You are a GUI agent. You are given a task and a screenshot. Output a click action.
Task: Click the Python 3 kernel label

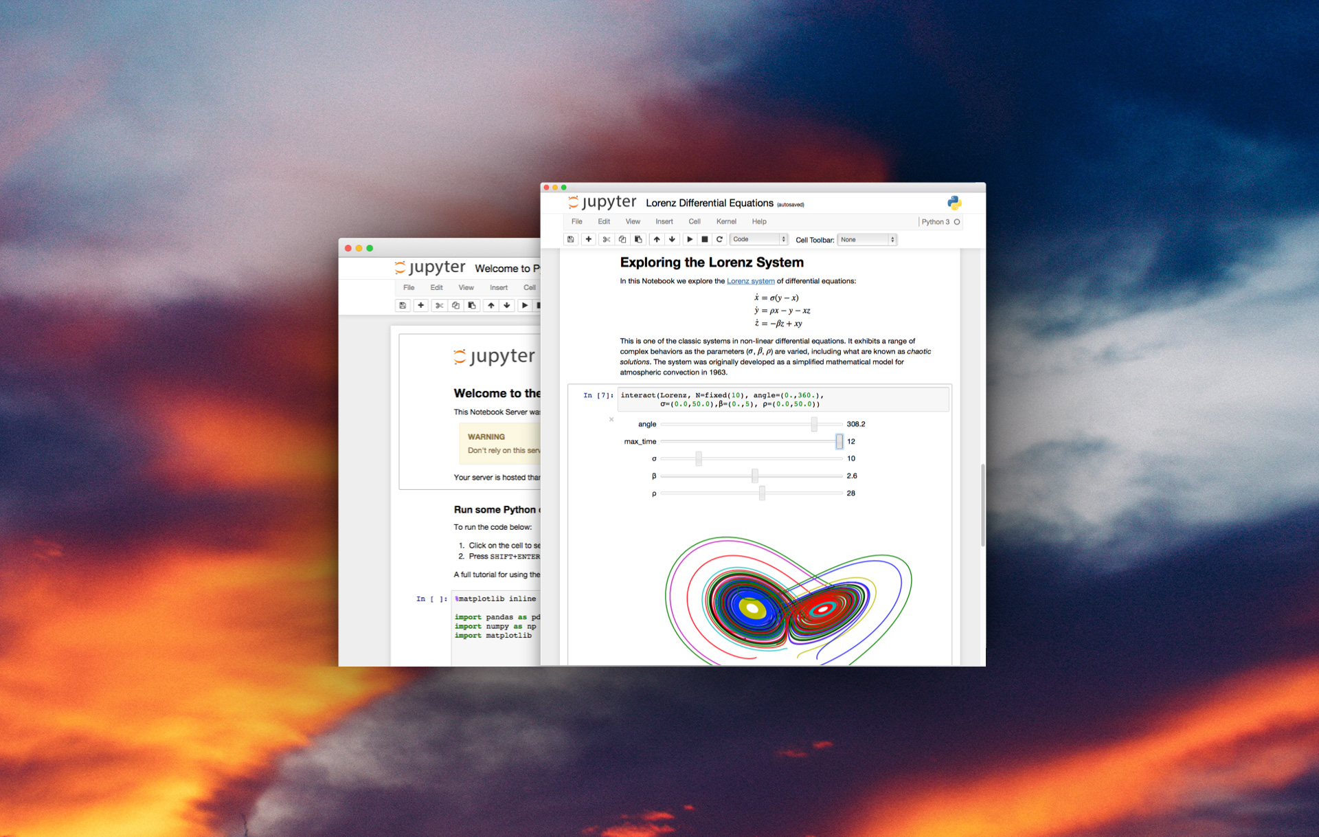935,222
